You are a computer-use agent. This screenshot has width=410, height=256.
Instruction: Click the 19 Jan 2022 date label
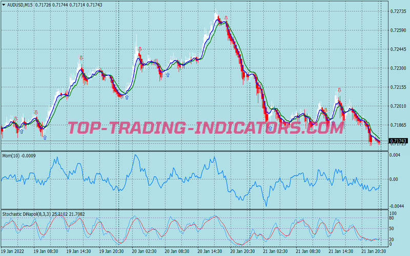[13, 252]
